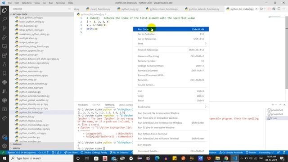This screenshot has width=288, height=162.
Task: Expand the Bookmarks submenu arrow
Action: (x=206, y=107)
